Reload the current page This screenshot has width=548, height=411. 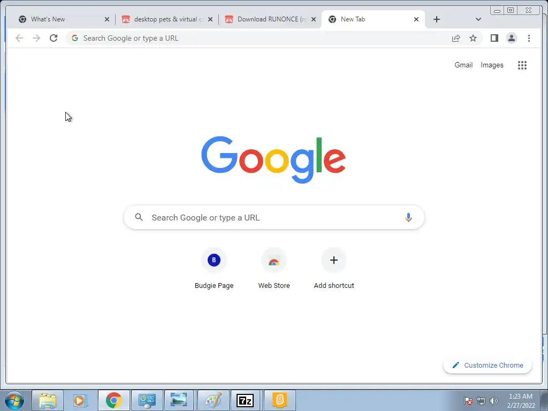[x=54, y=38]
